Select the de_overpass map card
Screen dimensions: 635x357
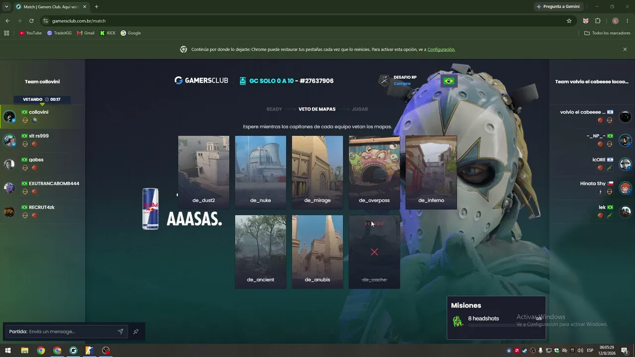375,173
